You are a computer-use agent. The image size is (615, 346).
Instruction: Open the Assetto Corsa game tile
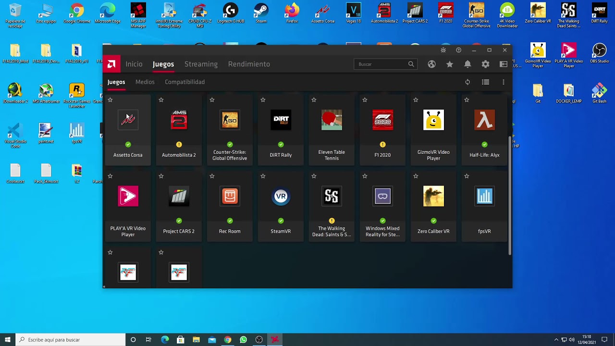tap(128, 129)
